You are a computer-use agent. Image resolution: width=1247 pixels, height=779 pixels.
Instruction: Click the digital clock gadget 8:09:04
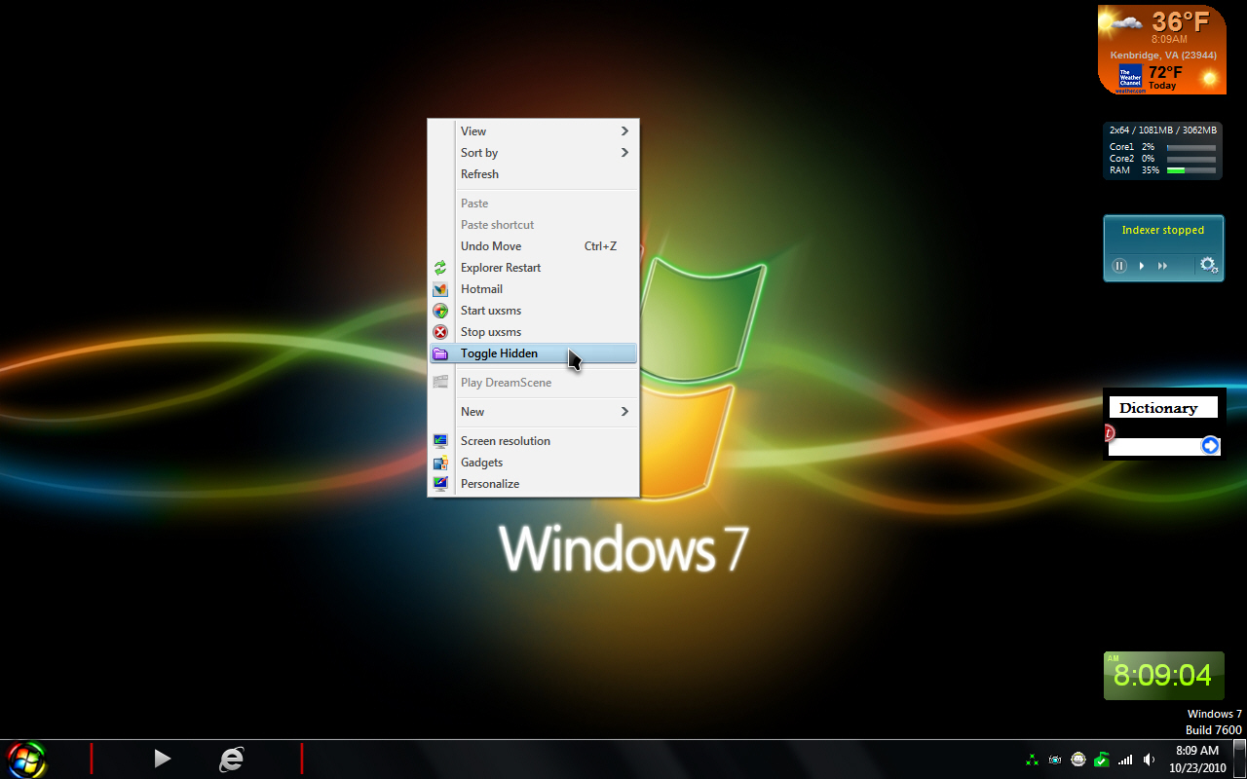coord(1163,676)
